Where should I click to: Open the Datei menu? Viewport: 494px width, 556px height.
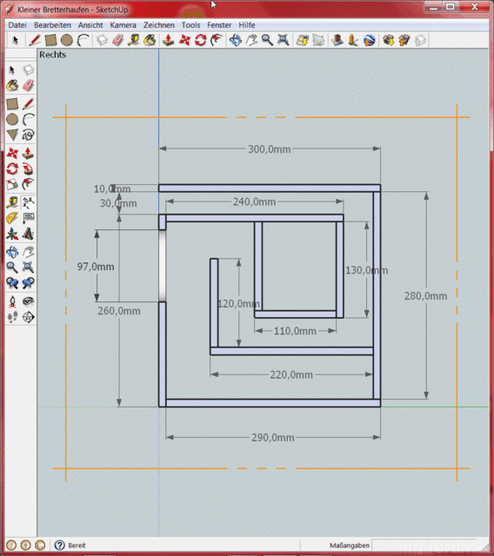pos(17,25)
